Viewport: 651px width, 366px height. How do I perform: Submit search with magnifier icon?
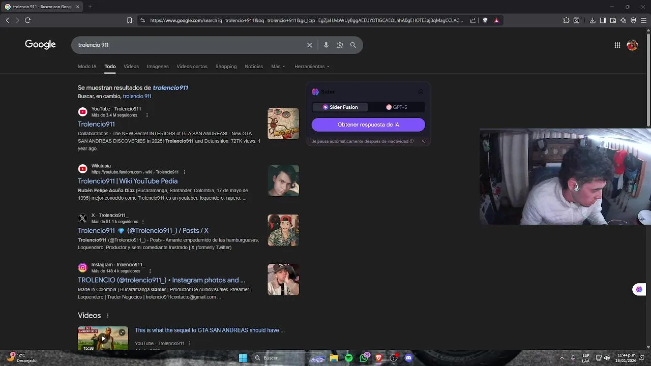click(353, 45)
